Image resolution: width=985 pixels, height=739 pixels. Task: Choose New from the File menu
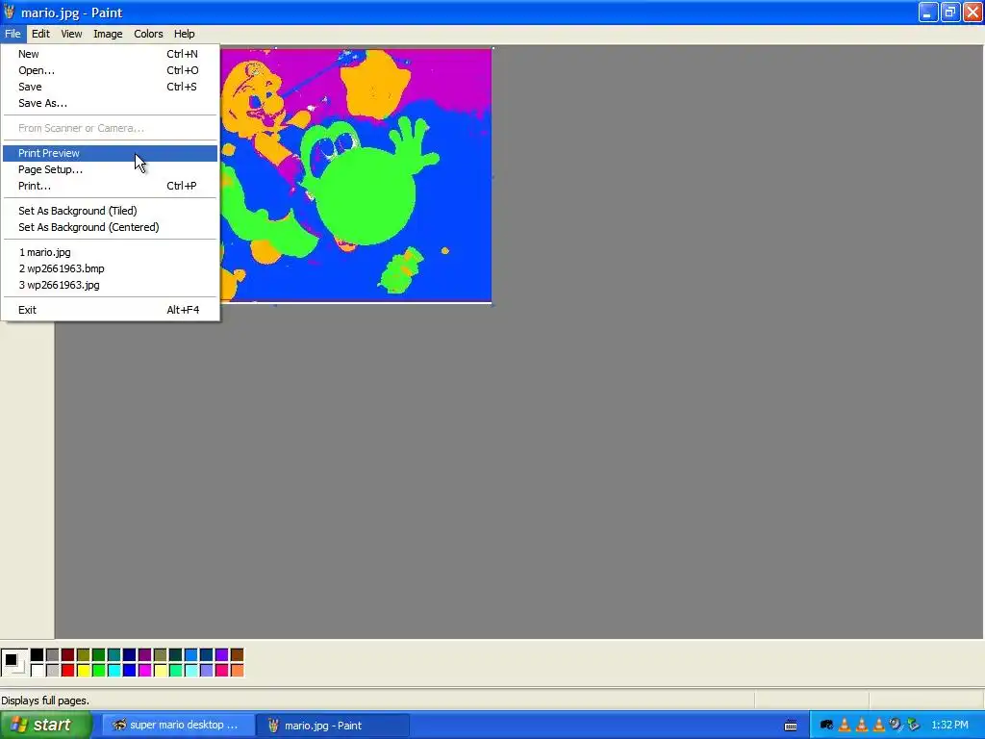pyautogui.click(x=110, y=54)
